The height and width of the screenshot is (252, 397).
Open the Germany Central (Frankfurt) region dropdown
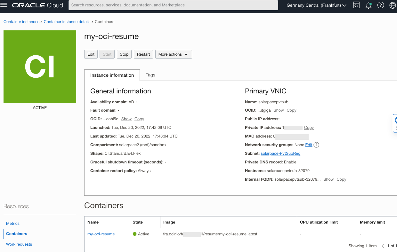316,5
